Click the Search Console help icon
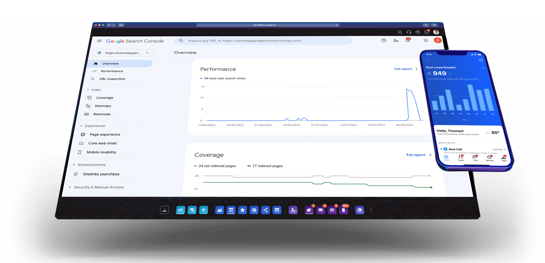 (x=383, y=40)
